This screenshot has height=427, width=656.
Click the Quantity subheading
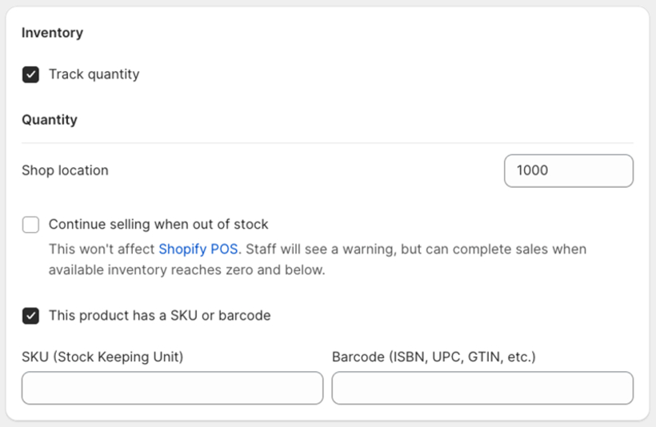tap(50, 120)
